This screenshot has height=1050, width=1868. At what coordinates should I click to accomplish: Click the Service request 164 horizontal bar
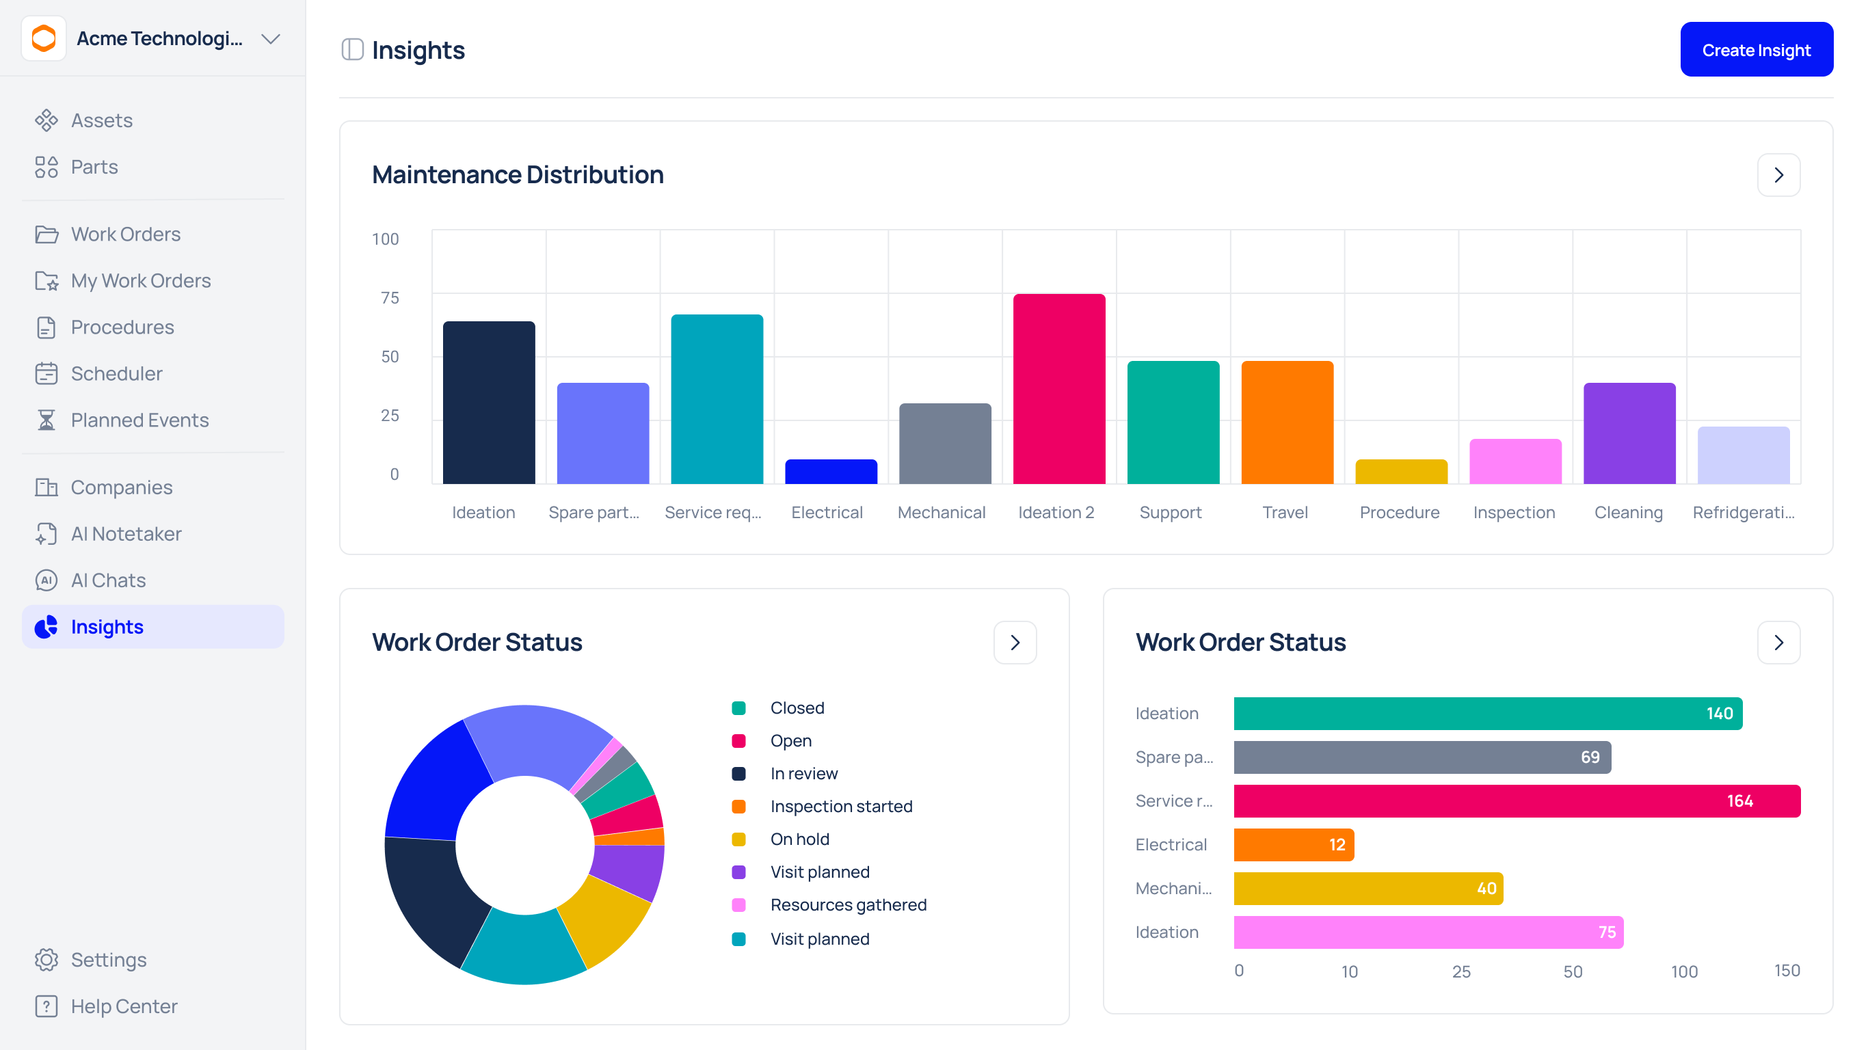[1517, 800]
